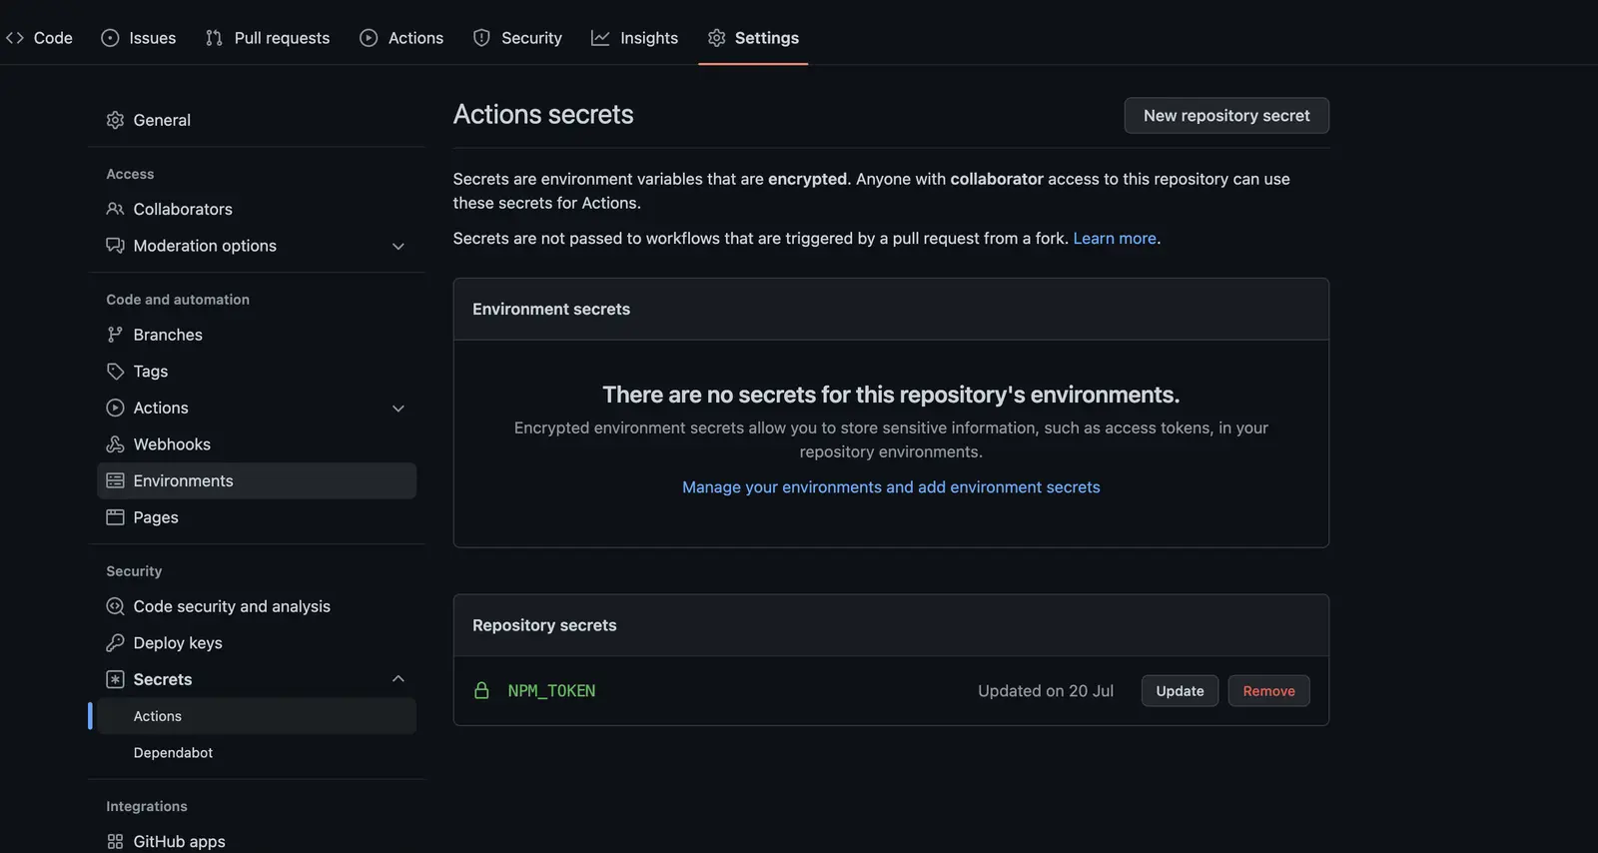Screen dimensions: 1598x853
Task: Click the Security shield icon in top nav
Action: pyautogui.click(x=481, y=38)
